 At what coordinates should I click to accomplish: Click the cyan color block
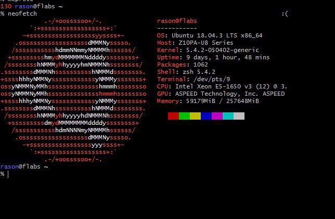tap(228, 116)
